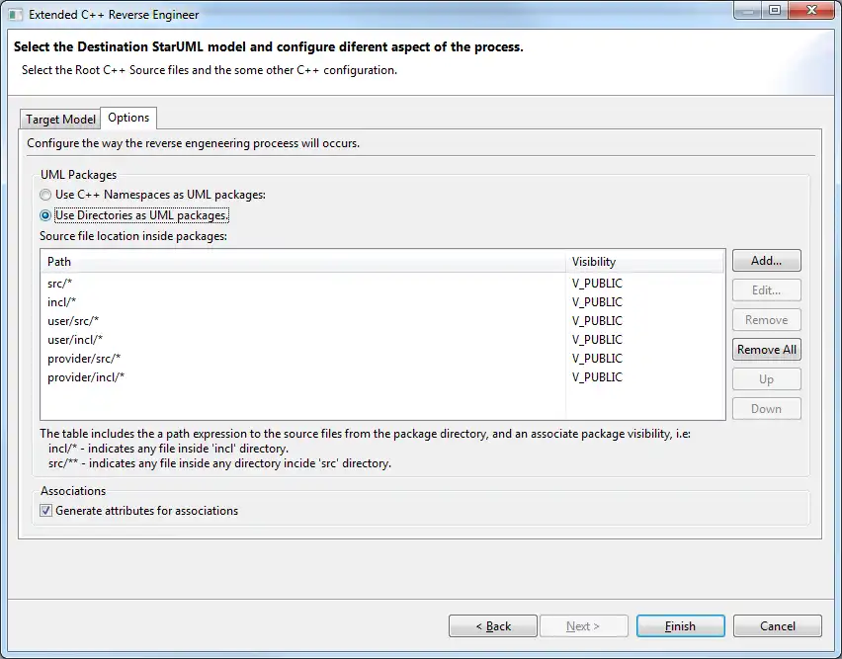Complete the wizard with Finish
Image resolution: width=842 pixels, height=659 pixels.
tap(680, 626)
